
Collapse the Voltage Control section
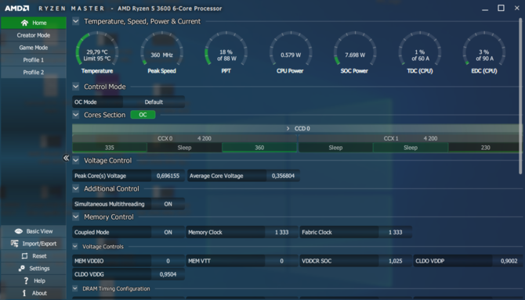76,160
